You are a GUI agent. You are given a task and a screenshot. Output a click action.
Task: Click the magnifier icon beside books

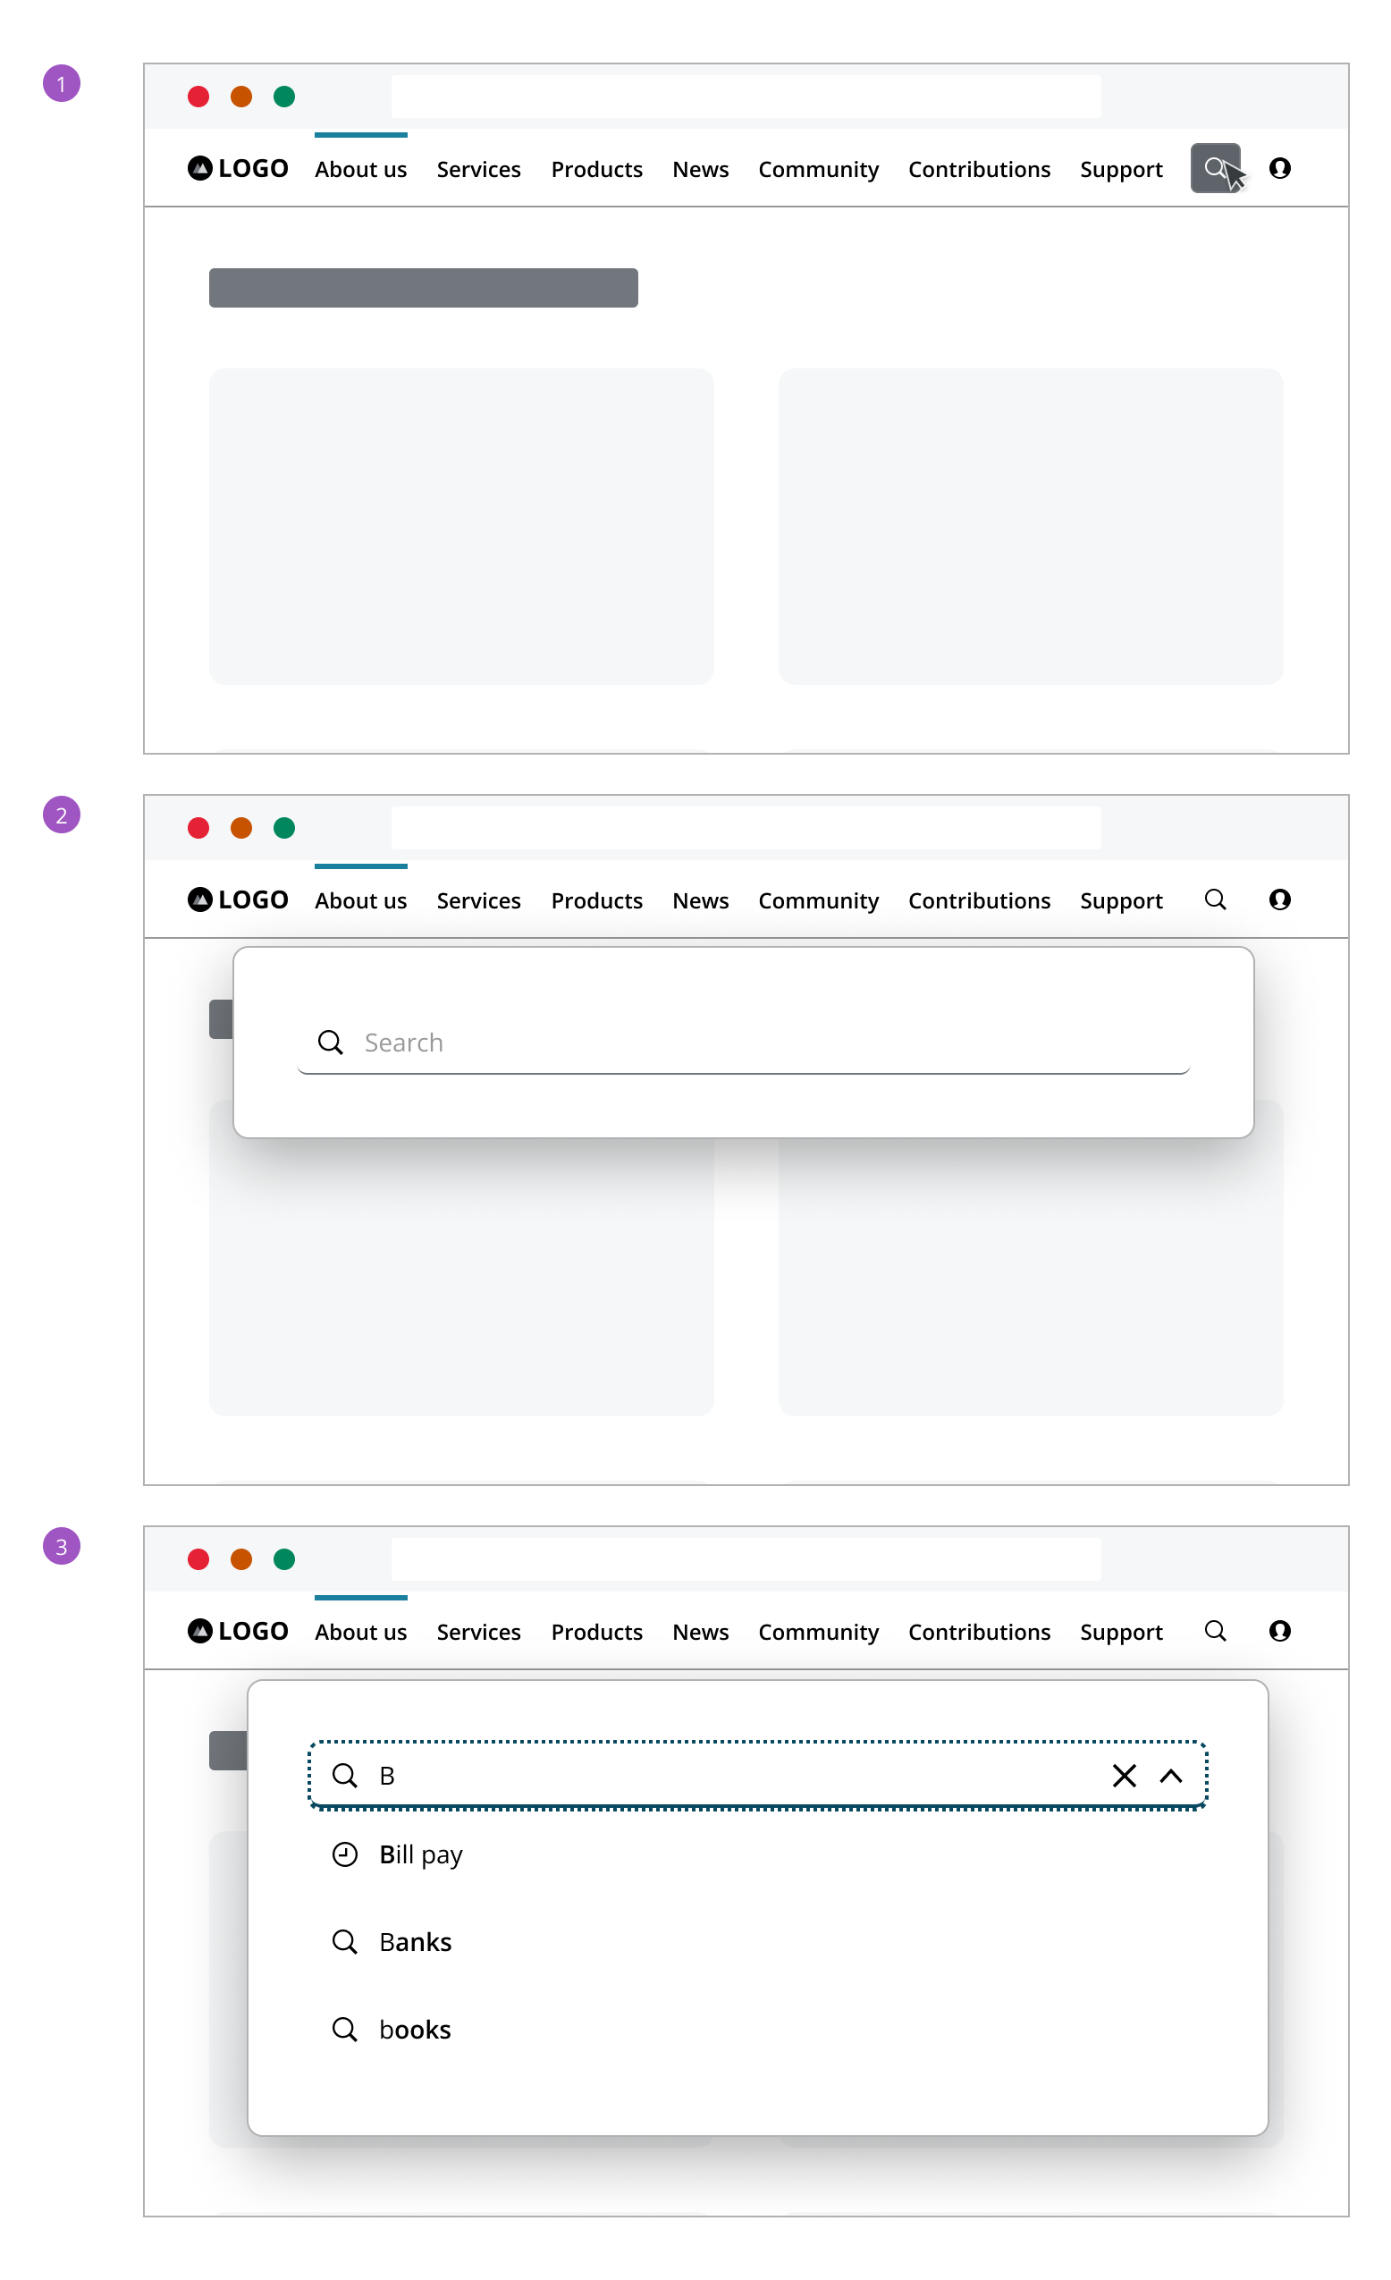pyautogui.click(x=344, y=2030)
